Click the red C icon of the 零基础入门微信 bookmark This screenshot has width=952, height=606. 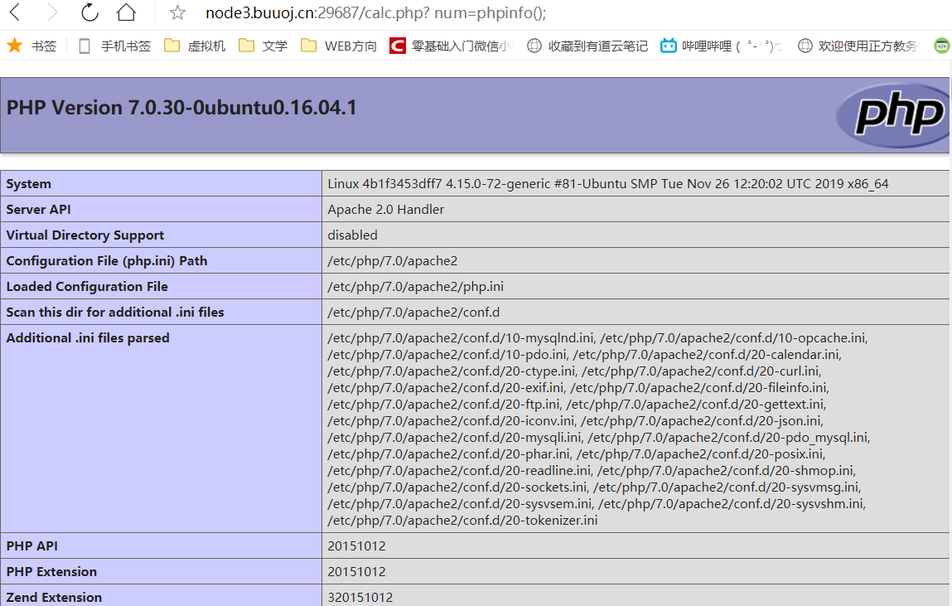[398, 46]
